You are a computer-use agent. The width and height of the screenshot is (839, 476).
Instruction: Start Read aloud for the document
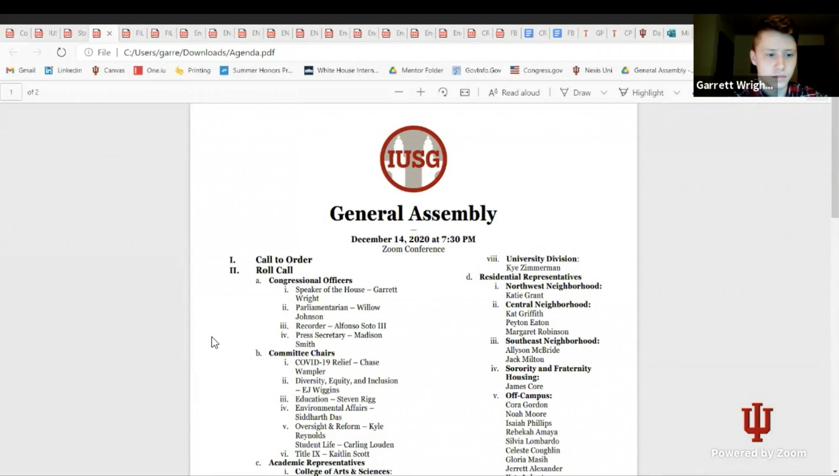513,92
